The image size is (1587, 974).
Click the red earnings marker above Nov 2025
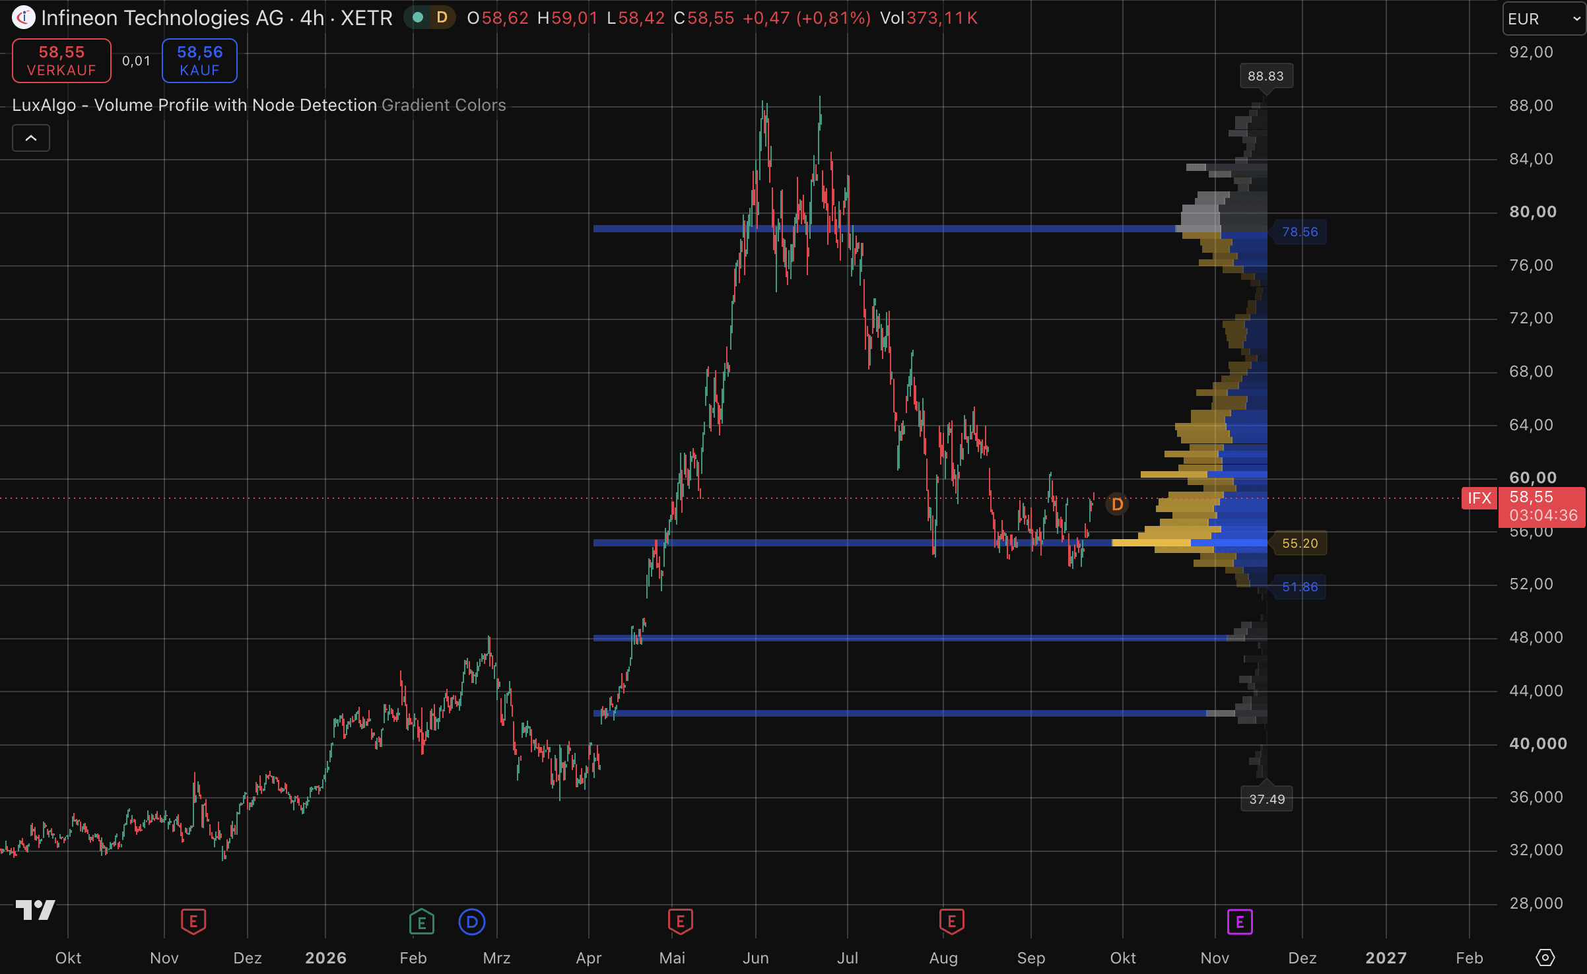[193, 921]
